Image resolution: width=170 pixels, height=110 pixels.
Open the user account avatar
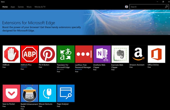pyautogui.click(x=126, y=7)
